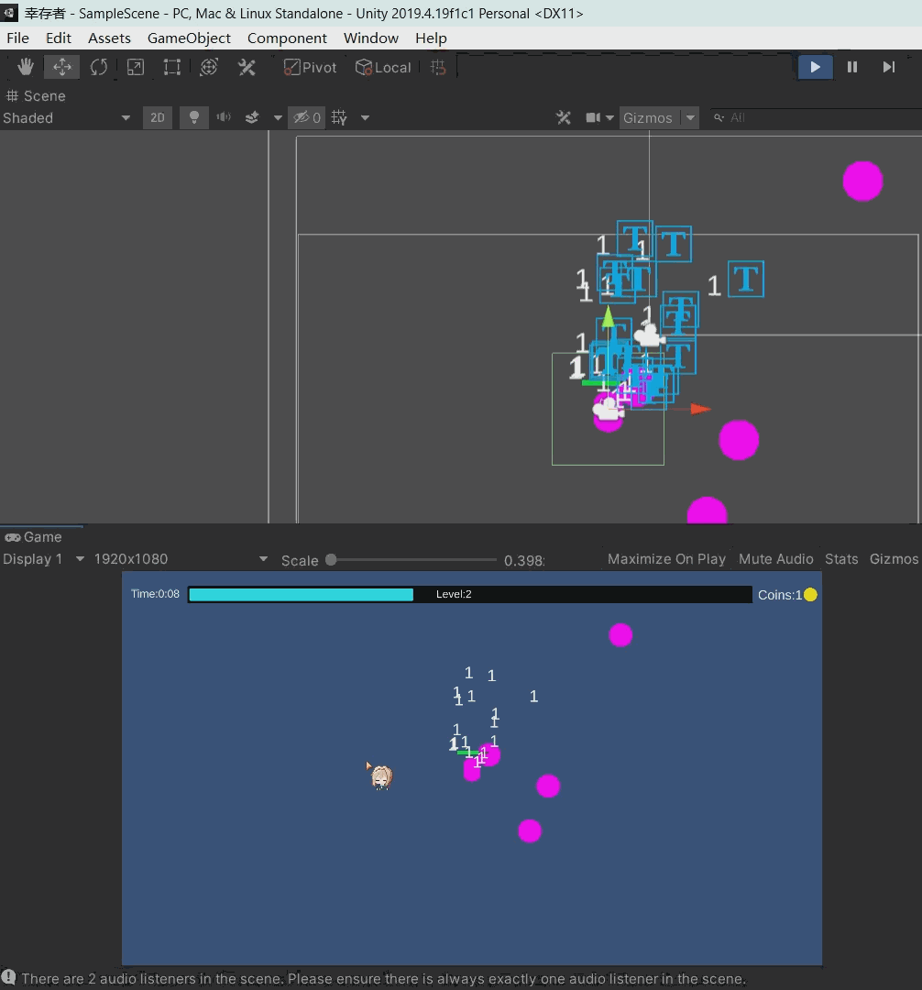
Task: Select the Hand tool
Action: pos(26,67)
